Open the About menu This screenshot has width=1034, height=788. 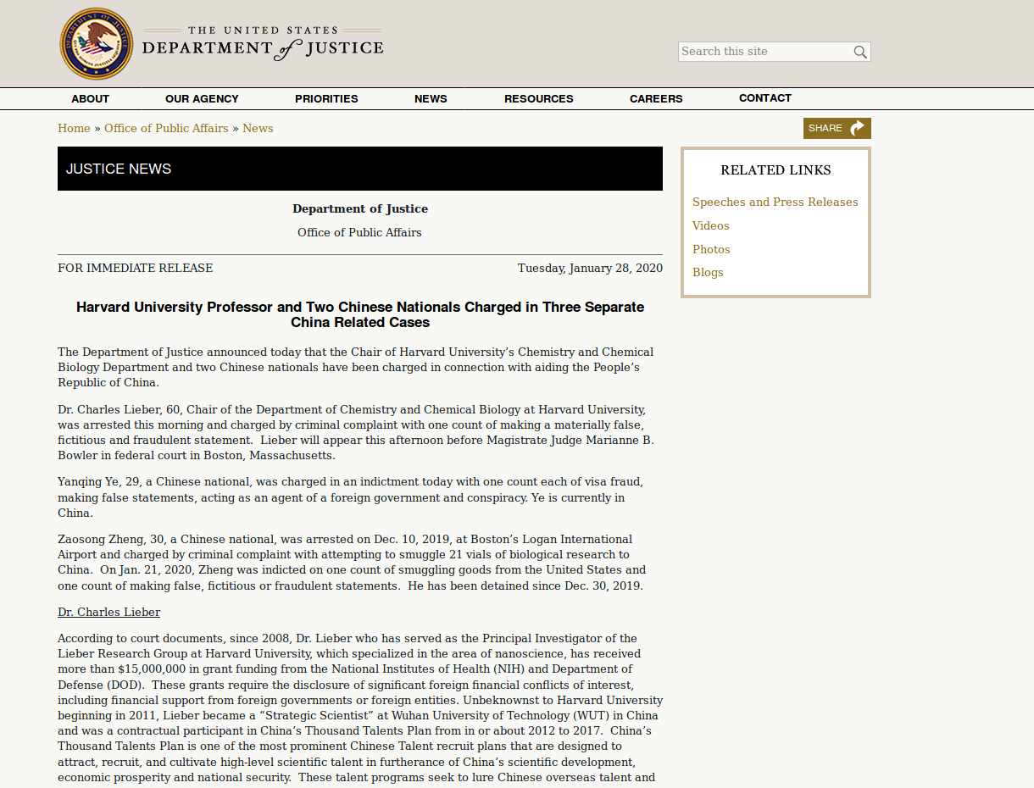click(x=90, y=98)
